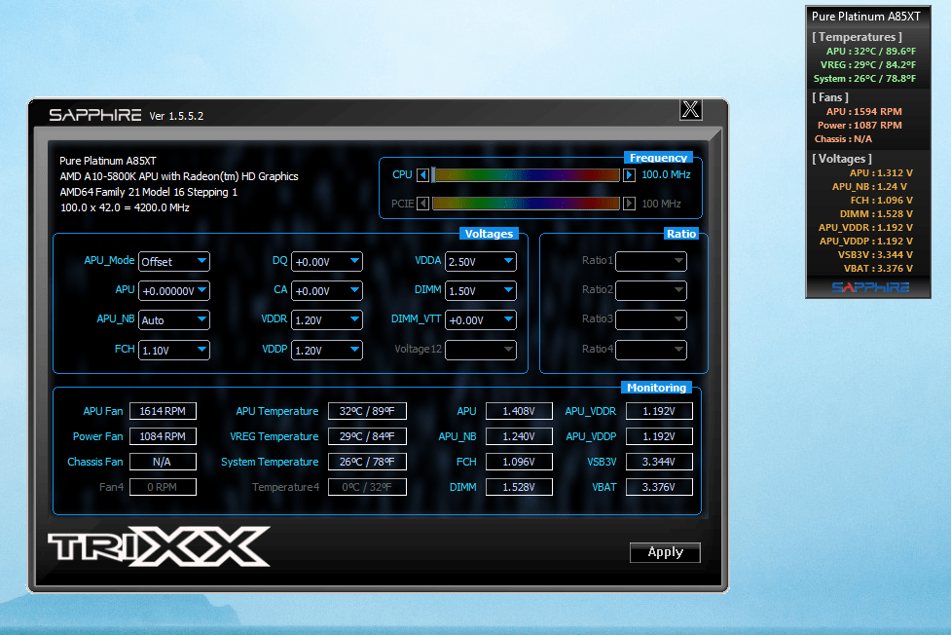Click the Monitoring section label
Viewport: 951px width, 635px height.
click(656, 388)
